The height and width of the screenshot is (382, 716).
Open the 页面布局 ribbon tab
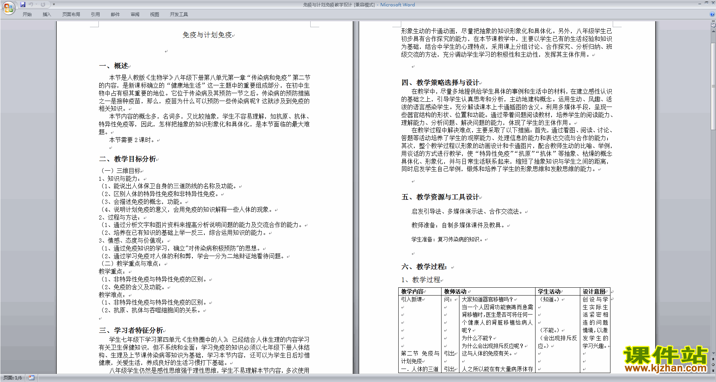(x=71, y=15)
